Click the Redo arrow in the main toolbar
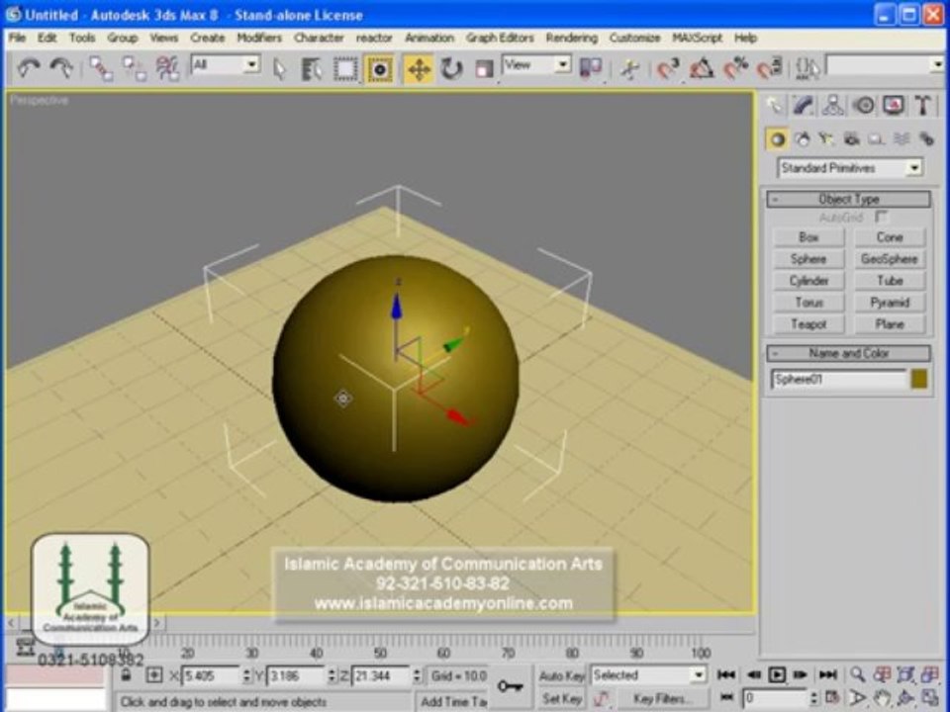The width and height of the screenshot is (950, 712). pos(61,68)
